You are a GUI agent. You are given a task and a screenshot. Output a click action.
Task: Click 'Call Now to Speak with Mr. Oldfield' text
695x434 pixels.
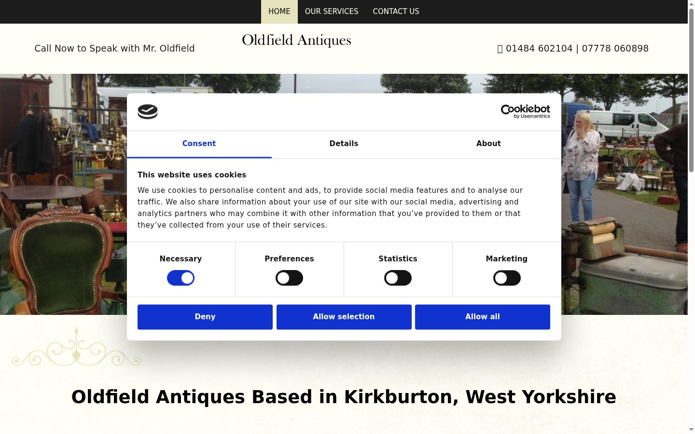[114, 49]
